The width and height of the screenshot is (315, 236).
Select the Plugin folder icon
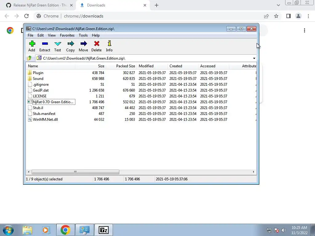(30, 73)
